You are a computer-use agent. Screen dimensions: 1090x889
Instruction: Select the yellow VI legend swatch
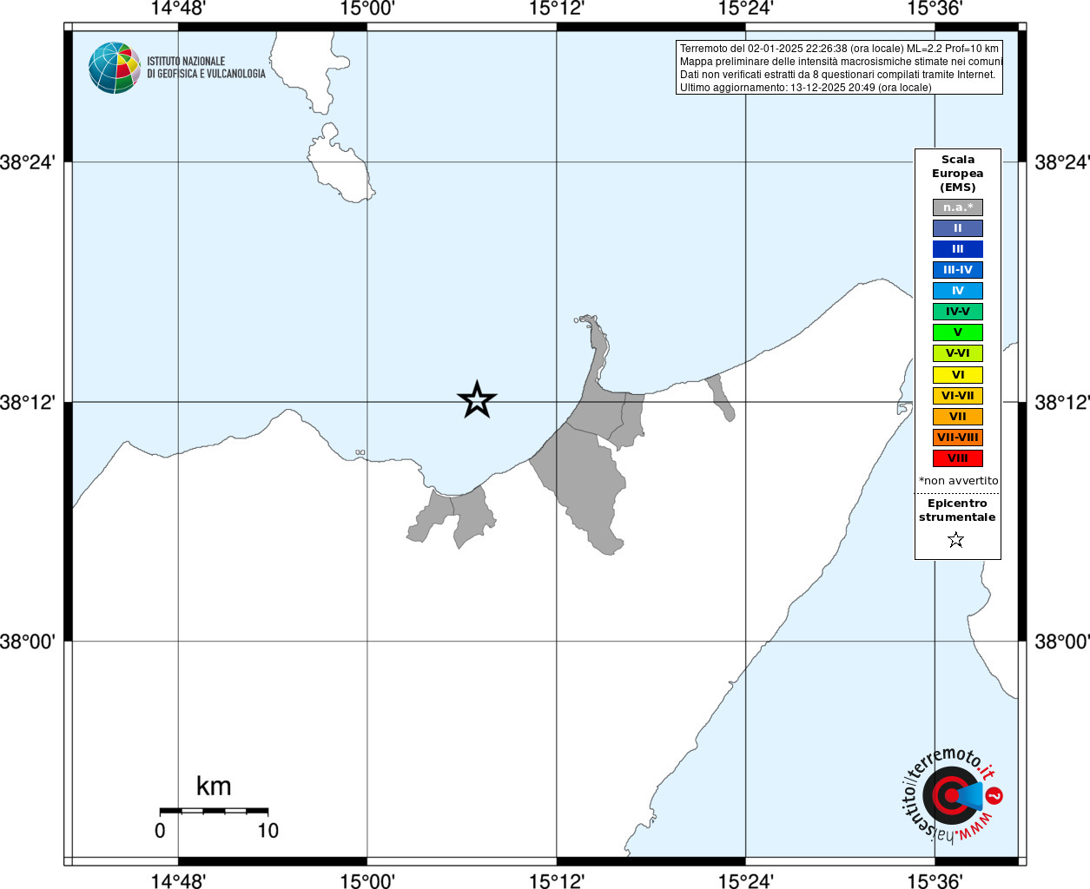[x=958, y=375]
